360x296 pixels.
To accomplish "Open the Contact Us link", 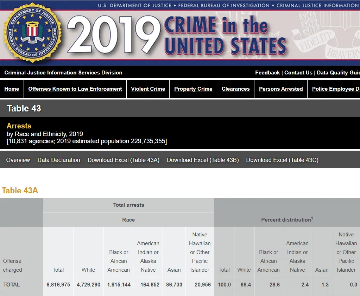I will 298,73.
